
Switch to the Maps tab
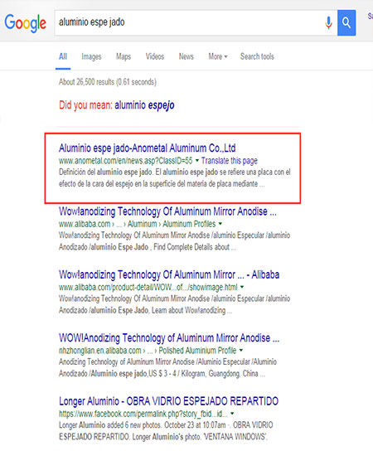pos(124,56)
